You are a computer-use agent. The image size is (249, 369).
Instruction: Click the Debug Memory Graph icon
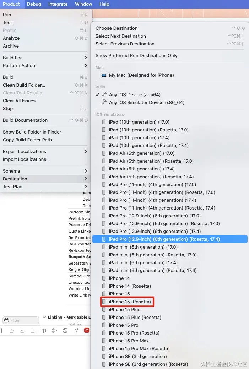[x=54, y=330]
